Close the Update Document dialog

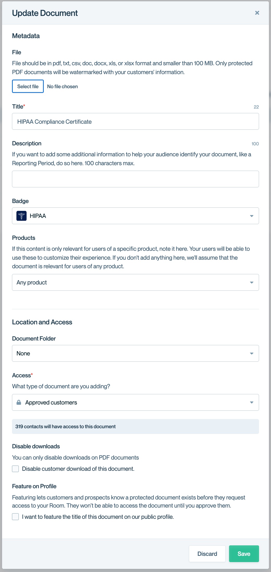[x=257, y=13]
